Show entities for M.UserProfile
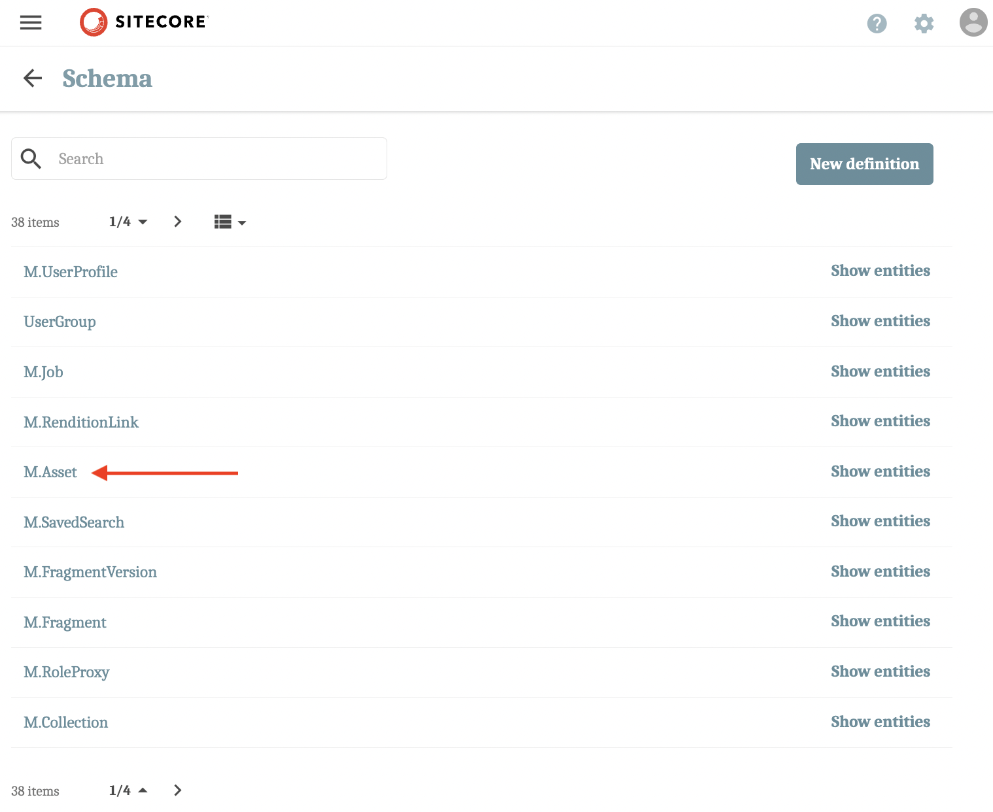 click(x=880, y=271)
